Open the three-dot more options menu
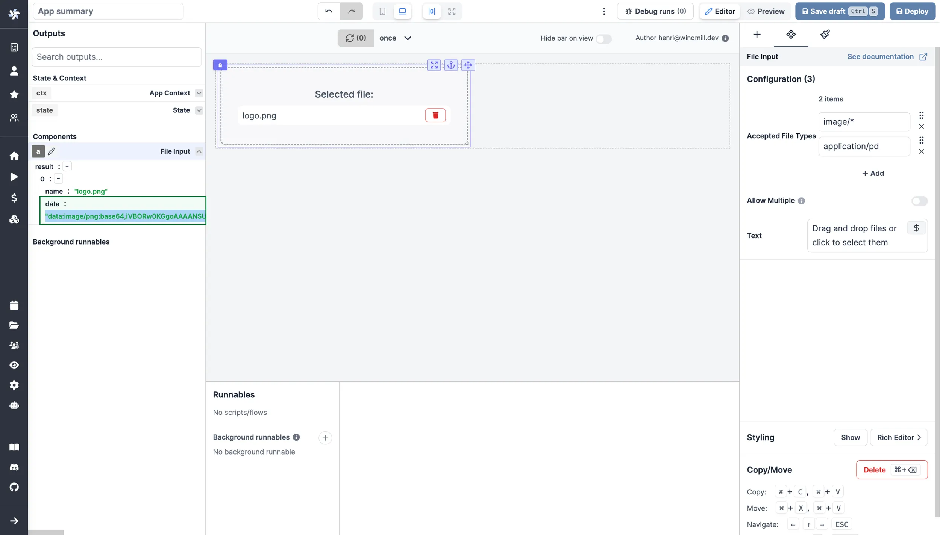This screenshot has width=940, height=535. (x=604, y=11)
